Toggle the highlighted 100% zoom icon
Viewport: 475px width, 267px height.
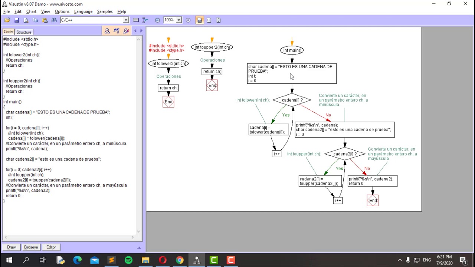tap(200, 20)
